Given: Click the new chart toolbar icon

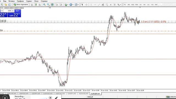Looking at the screenshot, I should point(2,5).
